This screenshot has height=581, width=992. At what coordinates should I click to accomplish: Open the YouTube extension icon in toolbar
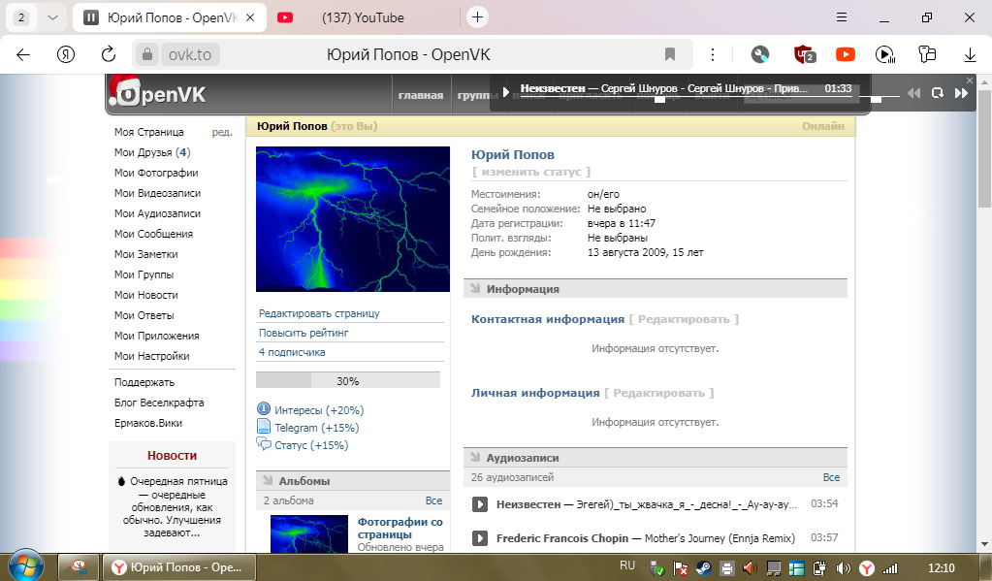845,54
